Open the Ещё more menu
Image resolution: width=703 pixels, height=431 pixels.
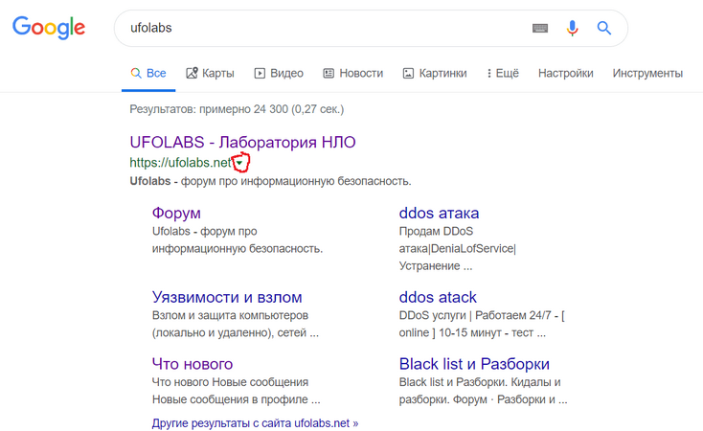point(503,73)
